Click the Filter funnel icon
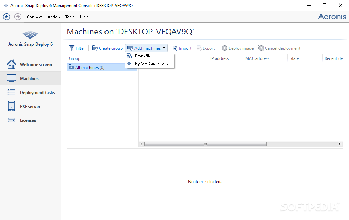Image resolution: width=349 pixels, height=220 pixels. pyautogui.click(x=72, y=48)
